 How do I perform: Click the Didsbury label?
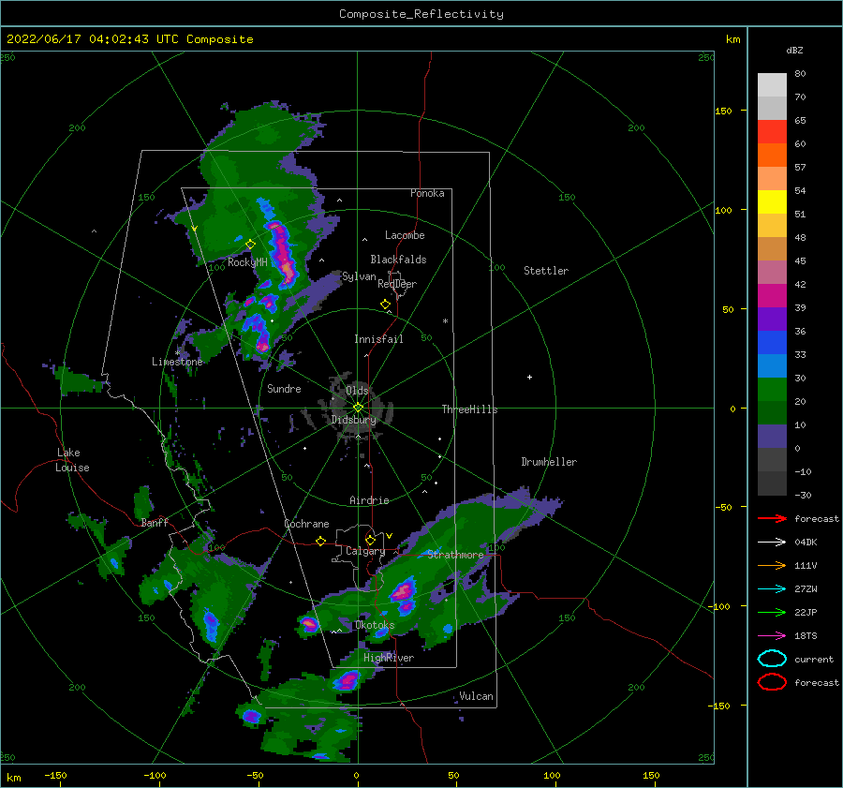click(353, 420)
